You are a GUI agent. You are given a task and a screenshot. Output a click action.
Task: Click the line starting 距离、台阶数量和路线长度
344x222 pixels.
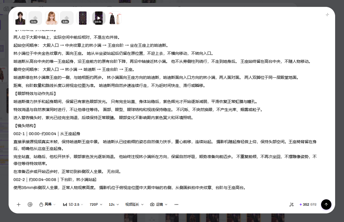tap(109, 85)
